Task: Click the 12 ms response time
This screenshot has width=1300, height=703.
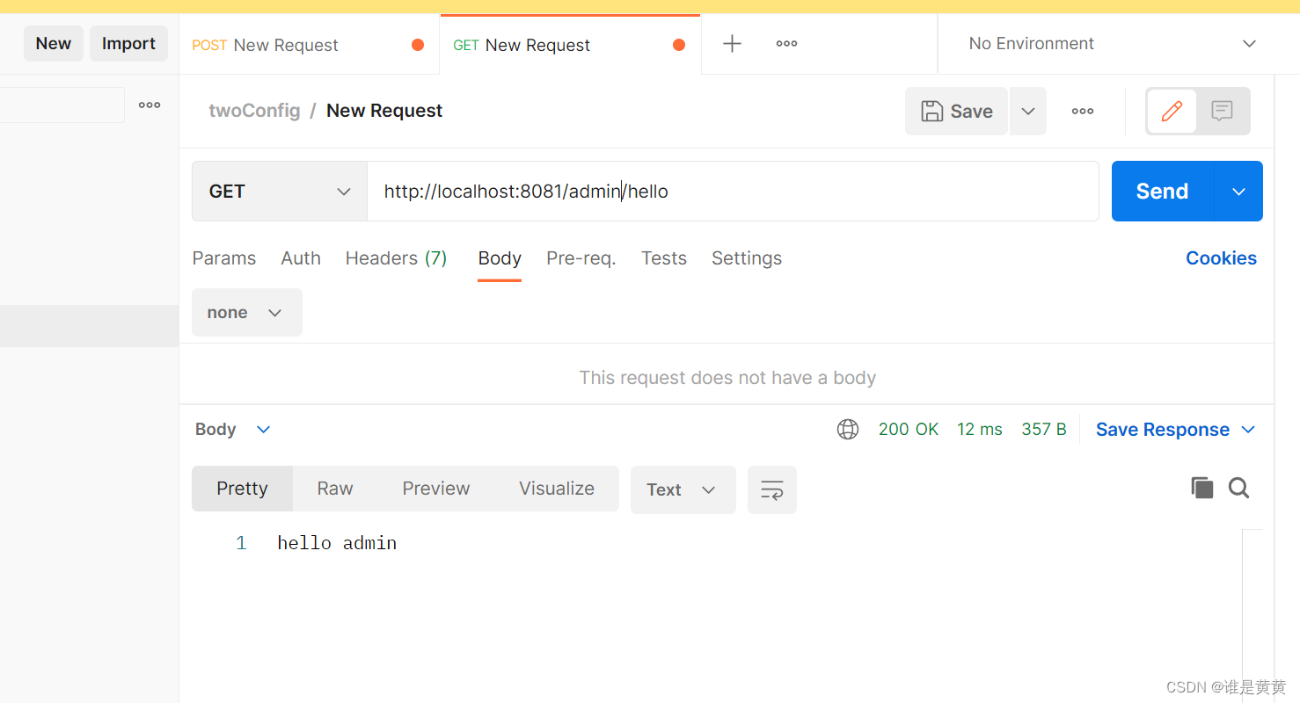Action: point(980,430)
